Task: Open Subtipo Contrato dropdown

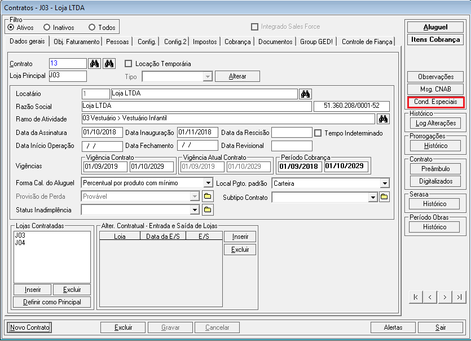Action: tap(373, 197)
